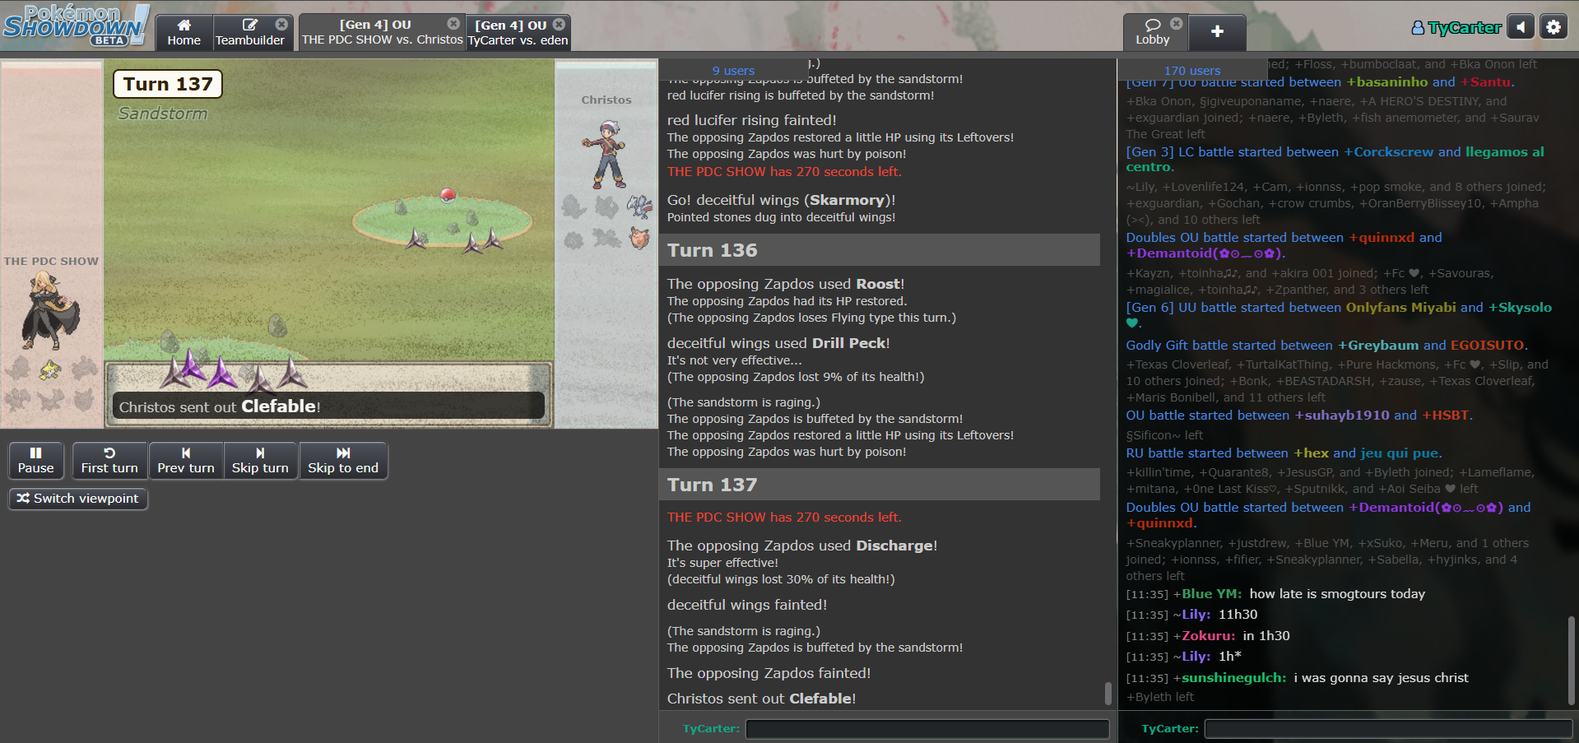Viewport: 1579px width, 743px height.
Task: Toggle Switch viewpoint for the battle
Action: coord(78,499)
